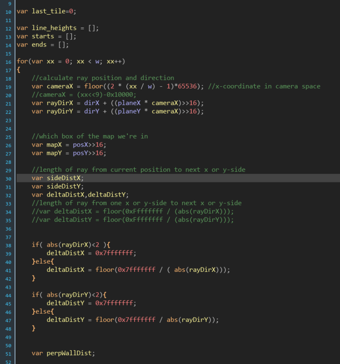Click the for keyword of the loop

coord(22,62)
